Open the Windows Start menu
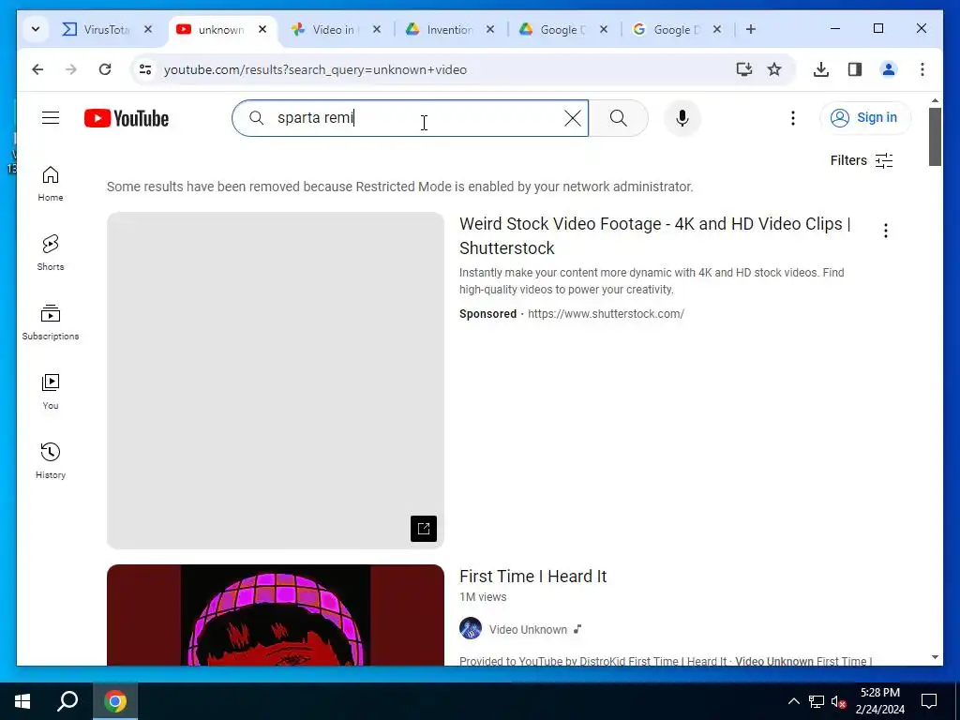Image resolution: width=960 pixels, height=720 pixels. tap(22, 701)
